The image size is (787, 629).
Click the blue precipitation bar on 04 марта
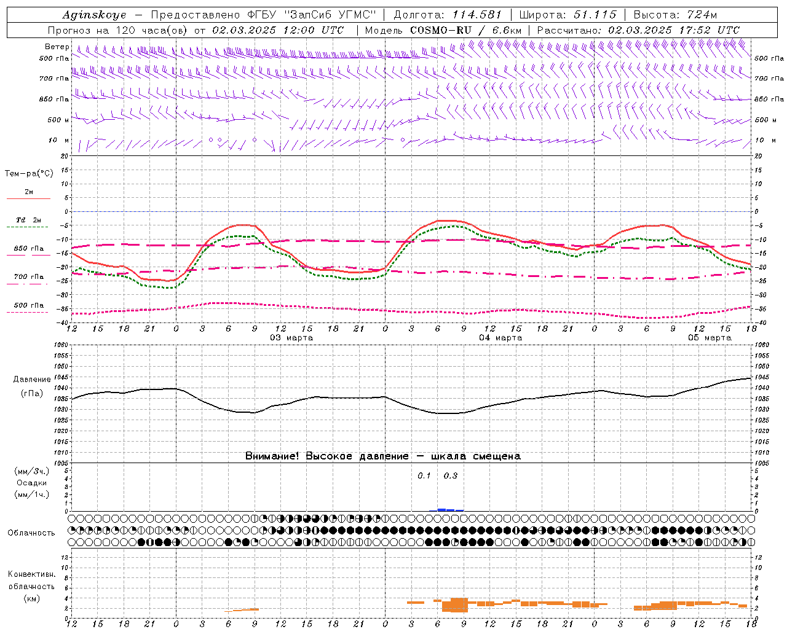tap(446, 510)
